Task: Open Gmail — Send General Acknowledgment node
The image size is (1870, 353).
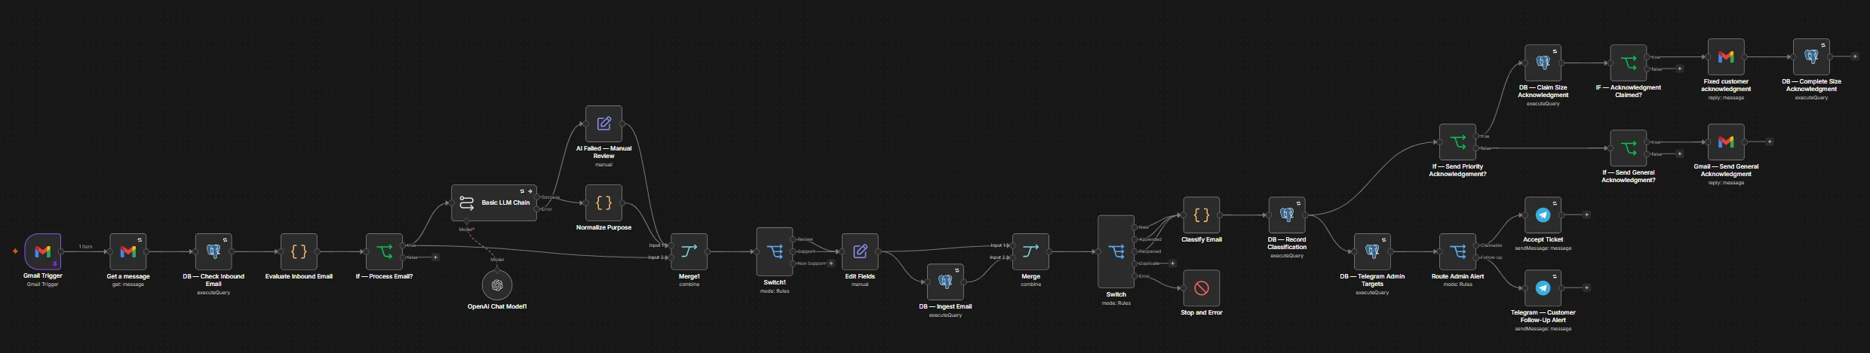Action: click(x=1726, y=142)
